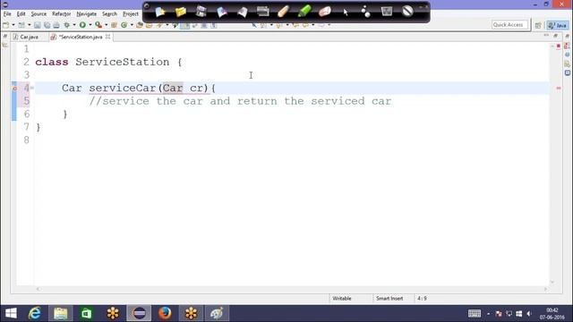Select the Java perspective button
Screen dimensions: 573x322
[x=558, y=25]
